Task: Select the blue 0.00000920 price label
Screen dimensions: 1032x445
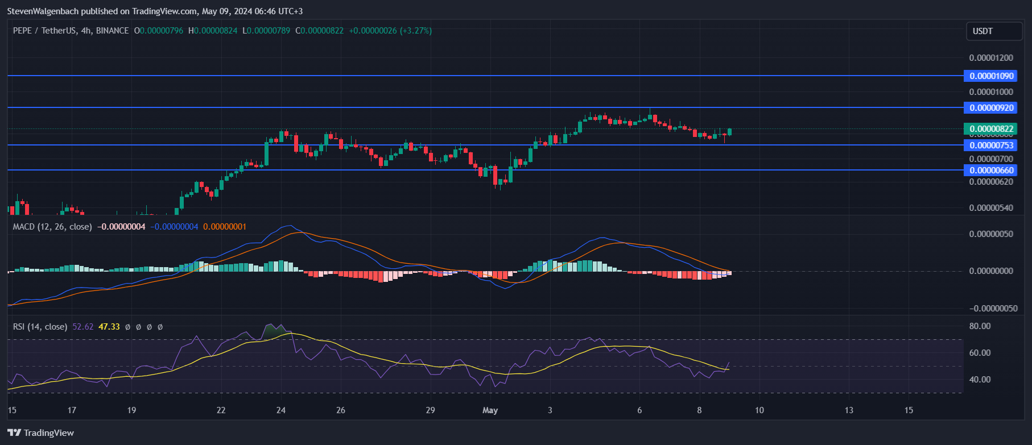Action: (990, 108)
